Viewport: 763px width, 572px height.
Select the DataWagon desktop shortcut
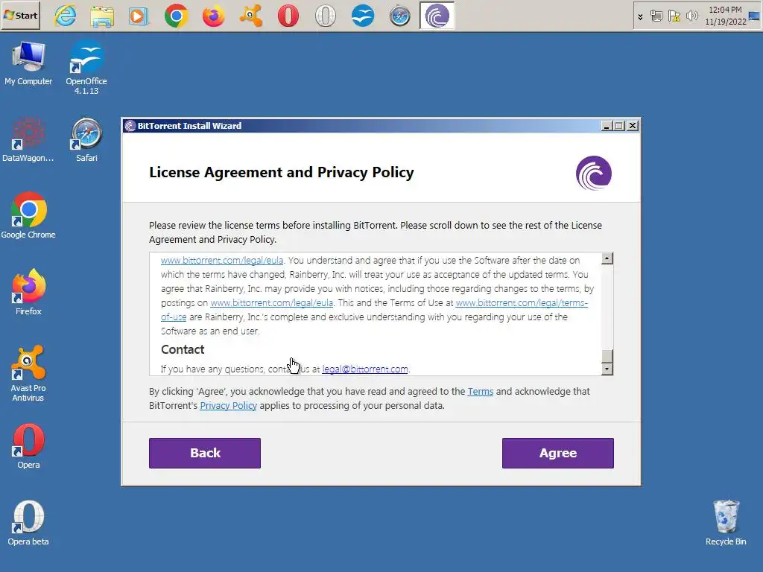28,140
